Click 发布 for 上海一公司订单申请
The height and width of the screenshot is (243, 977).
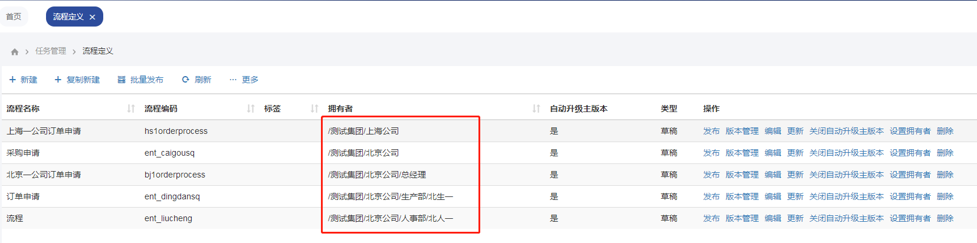[x=711, y=131]
